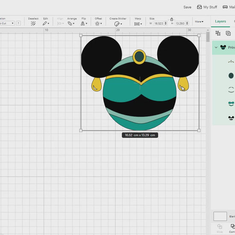Screen dimensions: 235x235
Task: Click the Arrange layers icon
Action: tap(70, 23)
